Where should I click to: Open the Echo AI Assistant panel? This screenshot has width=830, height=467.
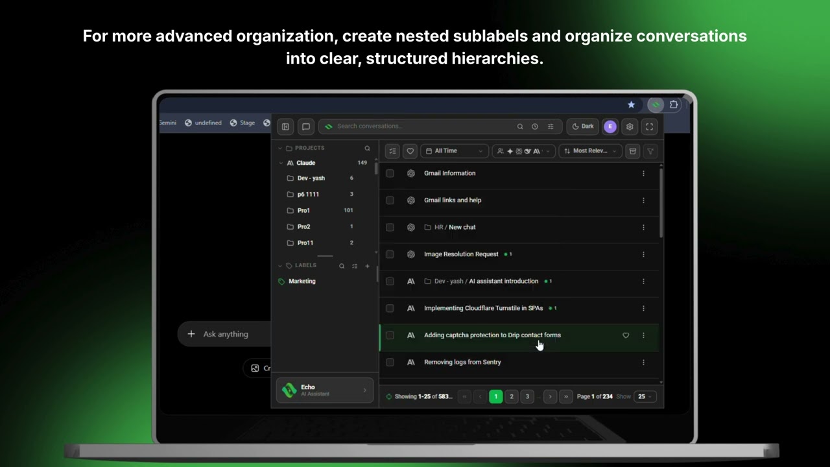pyautogui.click(x=325, y=390)
